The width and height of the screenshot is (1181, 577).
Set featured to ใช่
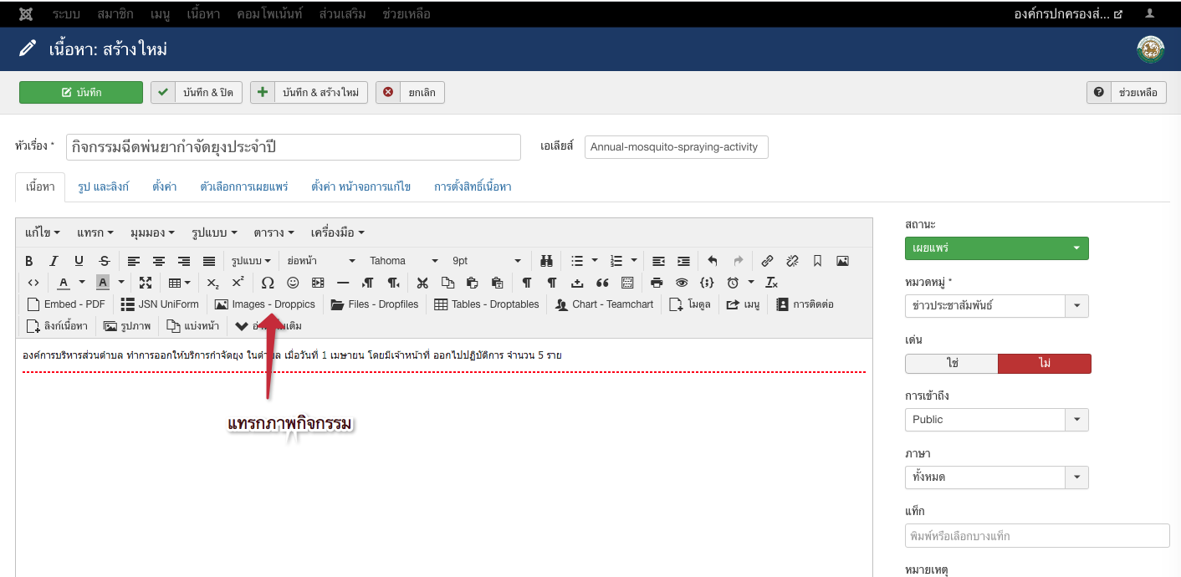(x=952, y=364)
